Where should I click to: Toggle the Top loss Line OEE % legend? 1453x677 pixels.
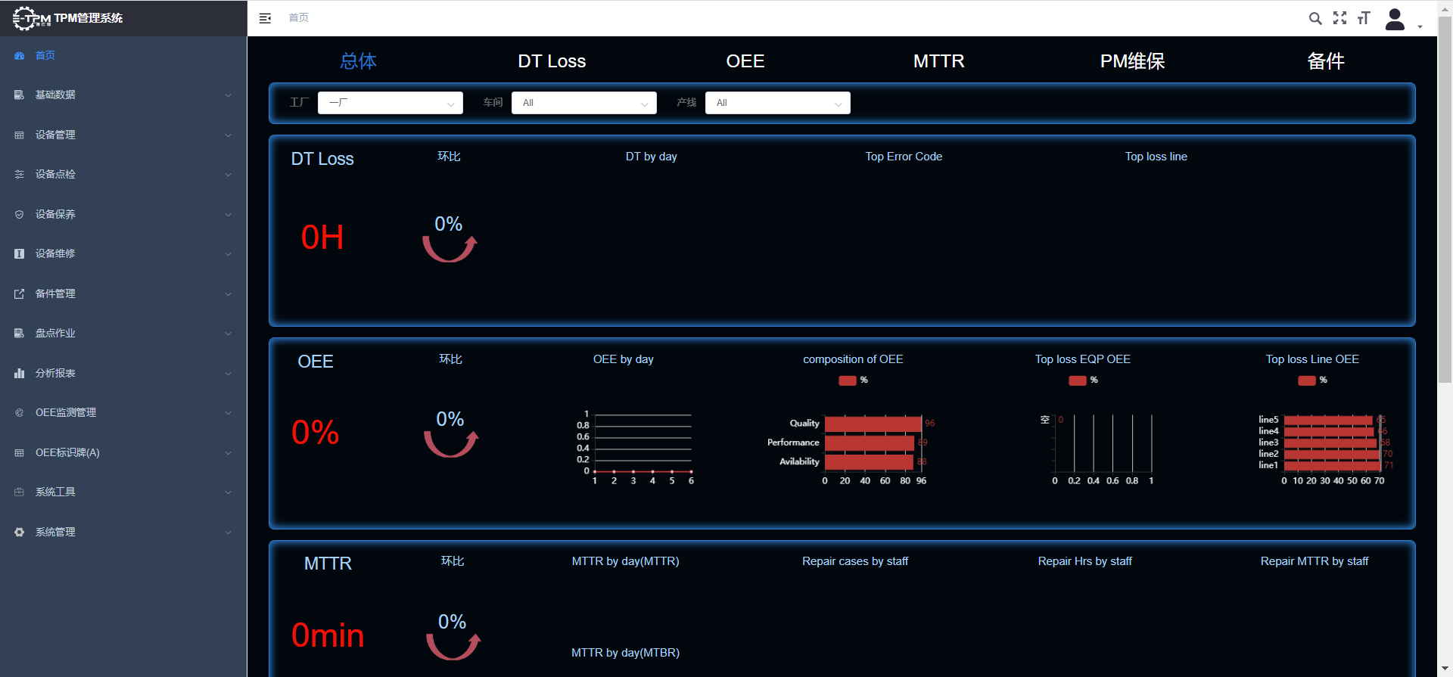pyautogui.click(x=1312, y=380)
